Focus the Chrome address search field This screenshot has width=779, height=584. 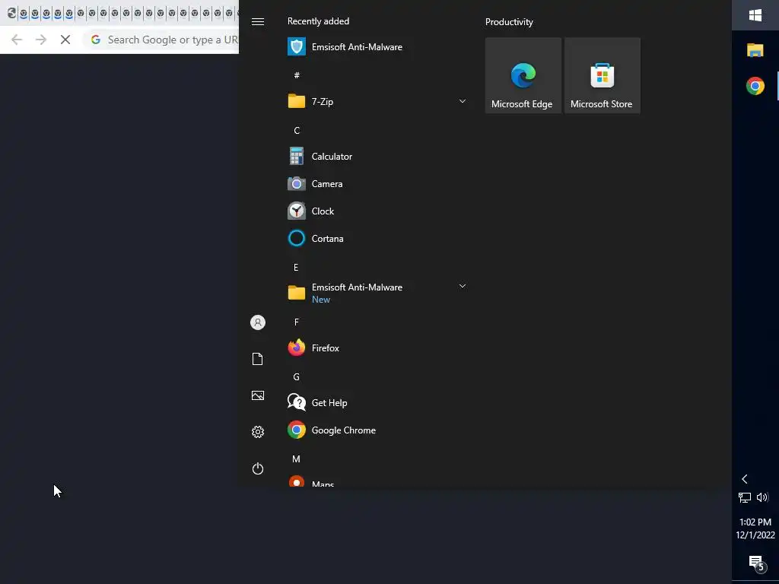161,40
